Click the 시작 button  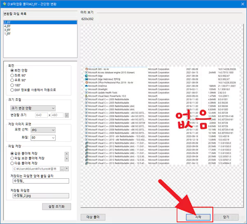point(198,217)
